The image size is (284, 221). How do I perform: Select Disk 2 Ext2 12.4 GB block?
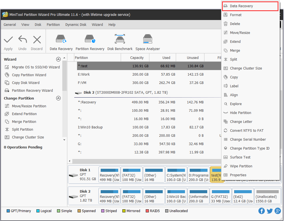[x=243, y=196]
